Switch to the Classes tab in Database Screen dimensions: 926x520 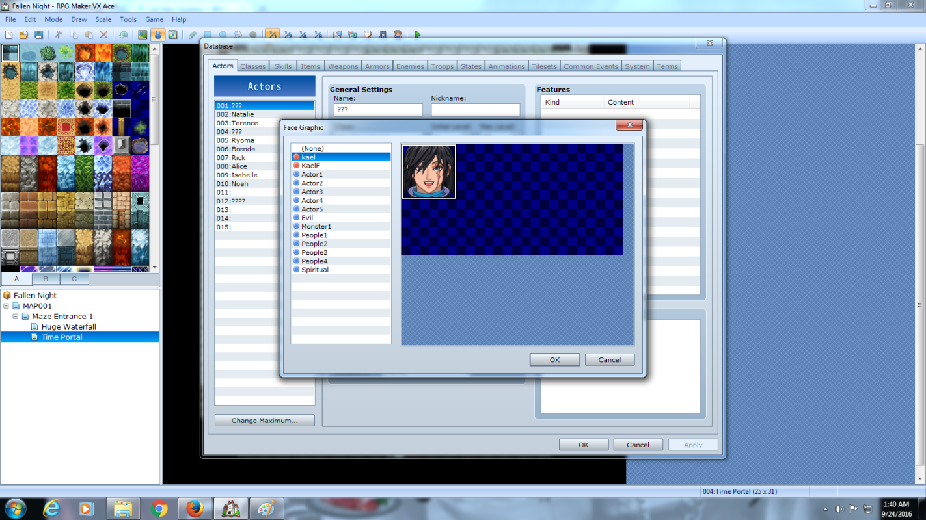pos(252,66)
